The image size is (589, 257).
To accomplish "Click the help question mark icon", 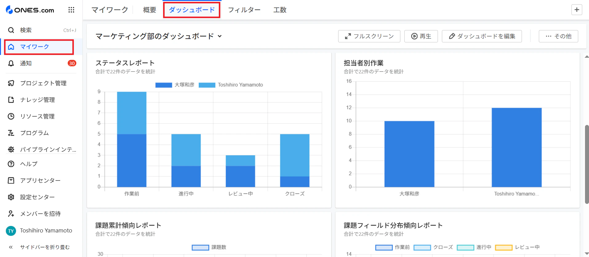I will pos(11,164).
